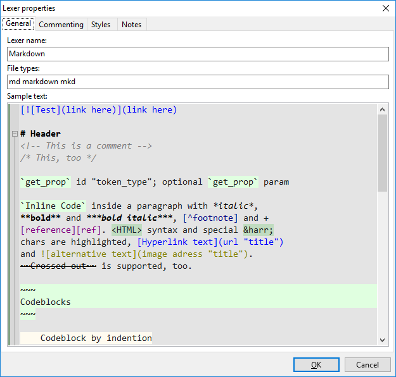Open the Commenting tab

tap(61, 25)
